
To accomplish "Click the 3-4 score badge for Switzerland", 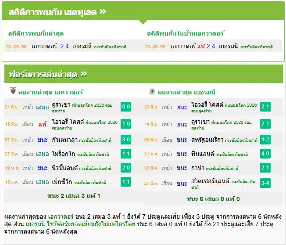I will coord(265,183).
